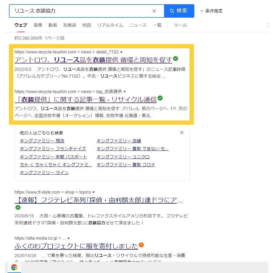Image resolution: width=273 pixels, height=273 pixels.
Task: Search キングファミリー 年間 パスポート suggestion
Action: (53, 157)
